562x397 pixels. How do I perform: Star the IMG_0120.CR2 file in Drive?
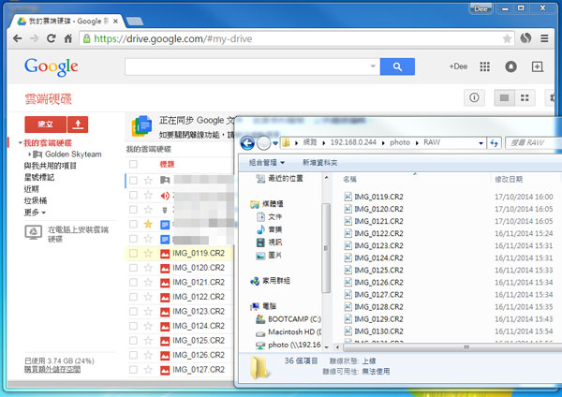(x=148, y=268)
